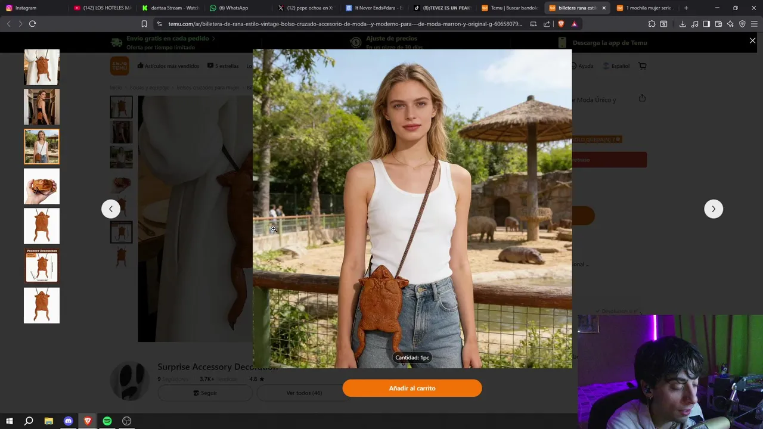Open Windows taskbar search
The height and width of the screenshot is (429, 763).
(x=29, y=421)
